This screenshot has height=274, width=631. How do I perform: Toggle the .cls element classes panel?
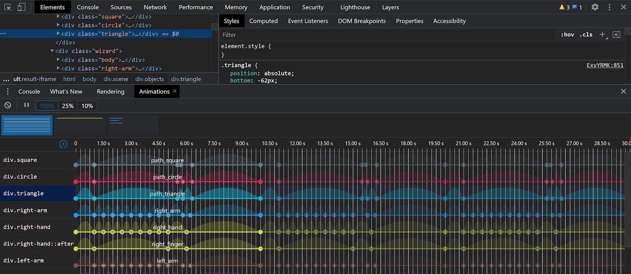(586, 35)
